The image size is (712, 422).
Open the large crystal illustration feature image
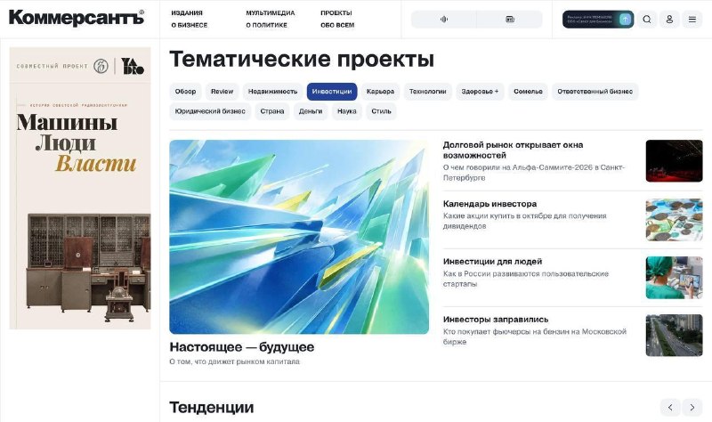pyautogui.click(x=299, y=237)
